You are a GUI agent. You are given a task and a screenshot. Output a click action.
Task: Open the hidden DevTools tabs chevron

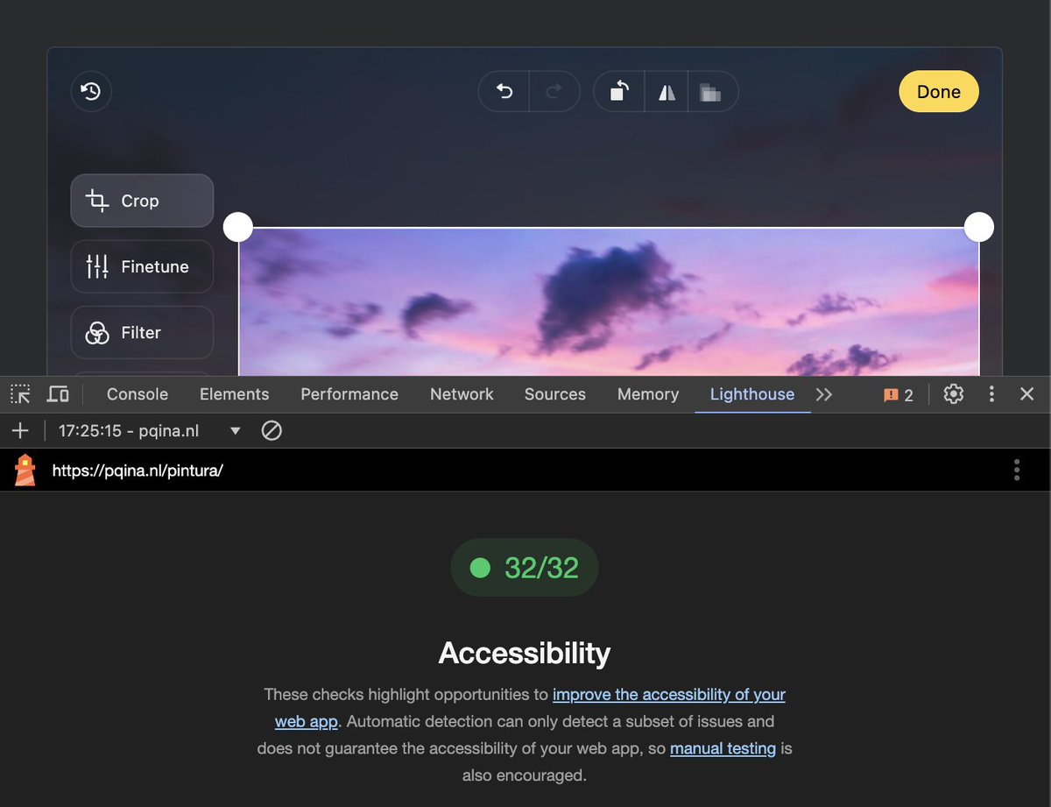tap(823, 394)
